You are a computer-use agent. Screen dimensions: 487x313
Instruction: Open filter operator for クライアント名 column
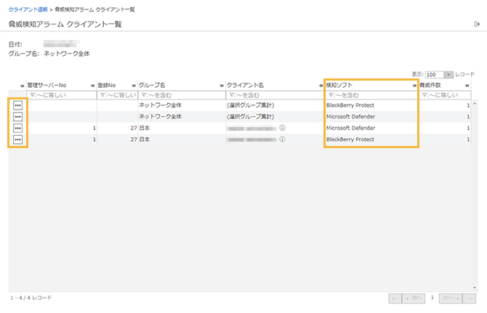230,95
